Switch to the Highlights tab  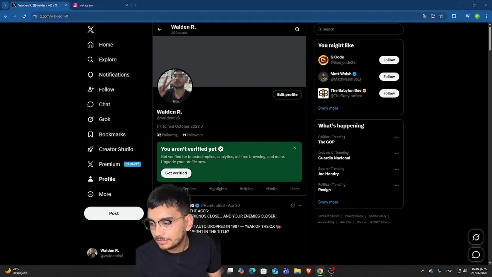pos(218,189)
